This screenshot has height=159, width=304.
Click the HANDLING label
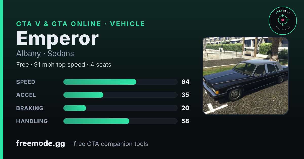[x=32, y=121]
